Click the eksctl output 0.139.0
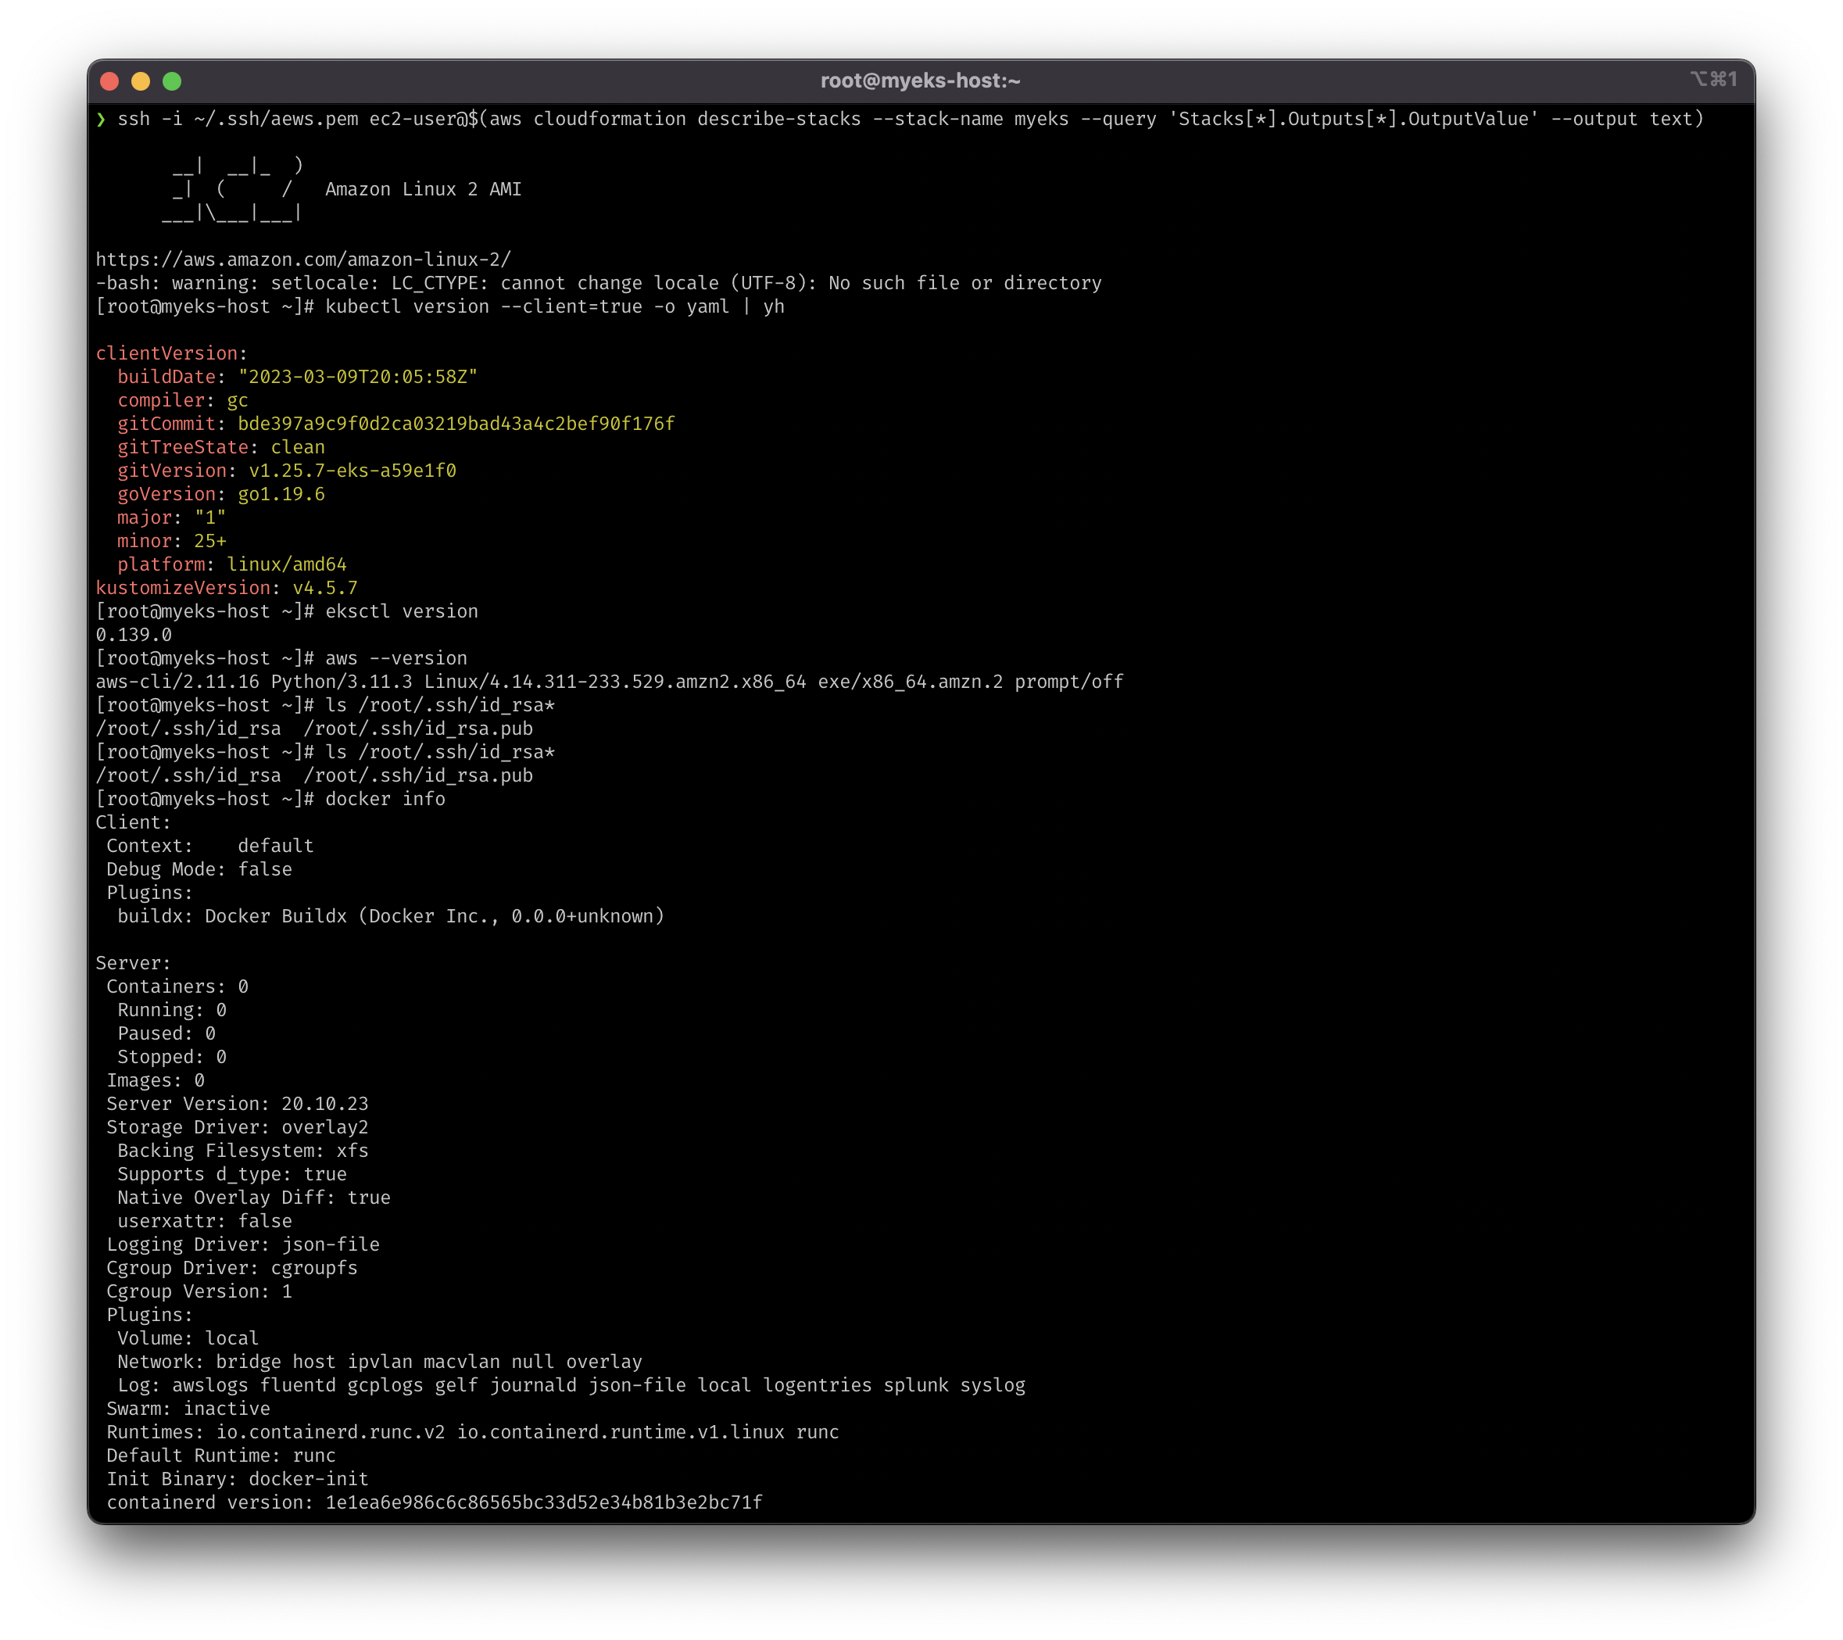 click(x=134, y=635)
